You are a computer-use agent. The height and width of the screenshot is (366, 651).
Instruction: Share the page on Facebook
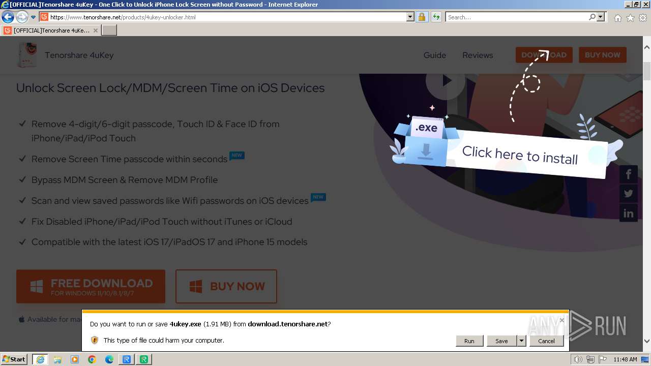click(629, 174)
